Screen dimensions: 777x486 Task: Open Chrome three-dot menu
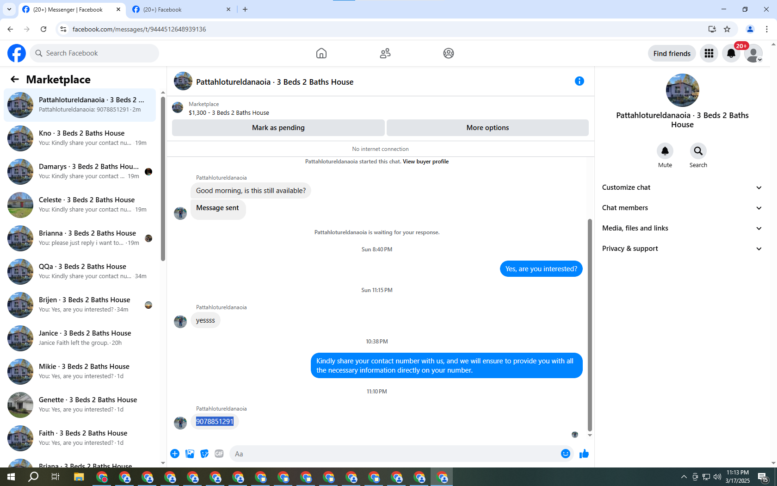pos(767,29)
